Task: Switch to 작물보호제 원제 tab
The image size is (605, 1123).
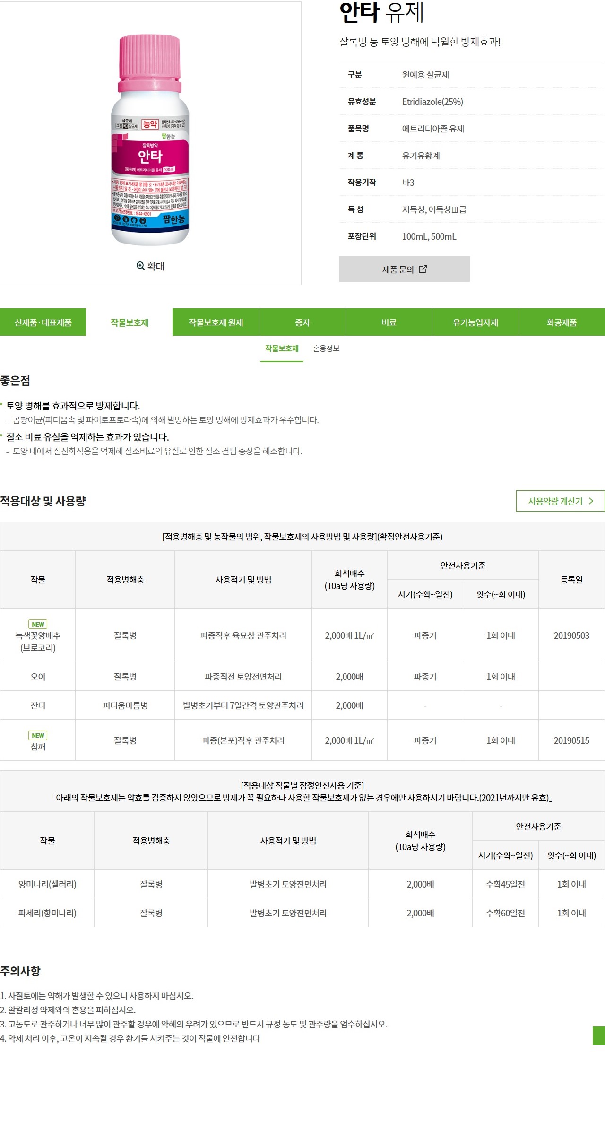Action: pos(216,322)
